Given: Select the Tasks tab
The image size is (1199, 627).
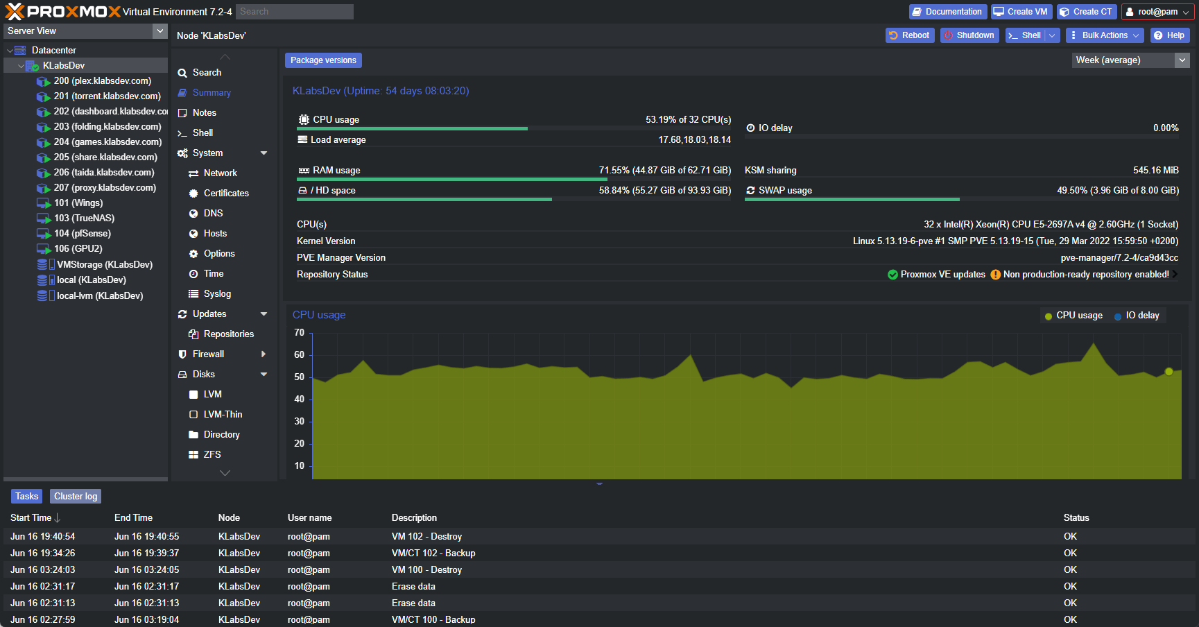Looking at the screenshot, I should [x=26, y=496].
